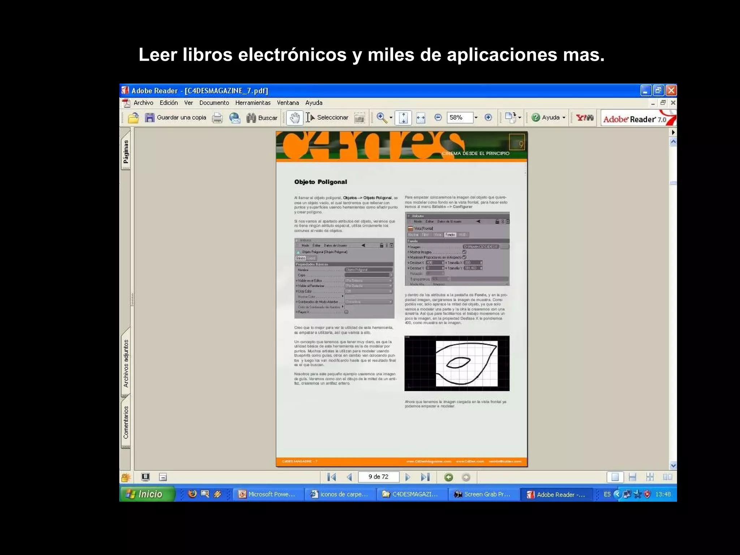Image resolution: width=740 pixels, height=555 pixels.
Task: Open the Archivo menu
Action: coord(143,103)
